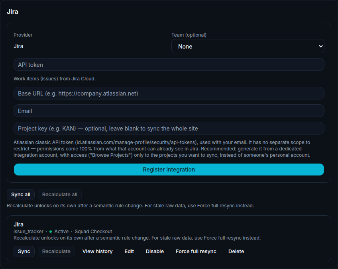
Task: Click the green Active status dot
Action: [x=51, y=232]
